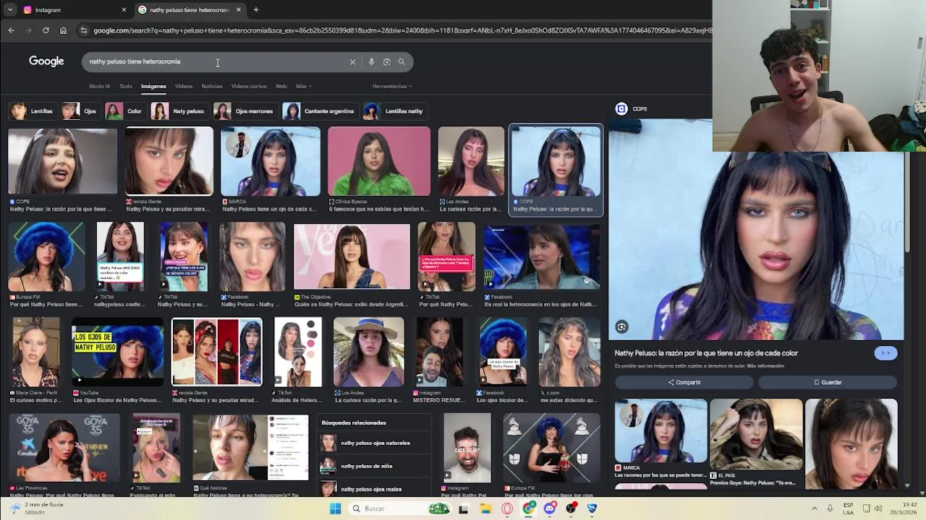The image size is (926, 520).
Task: Open the weather widget in the taskbar
Action: tap(35, 508)
